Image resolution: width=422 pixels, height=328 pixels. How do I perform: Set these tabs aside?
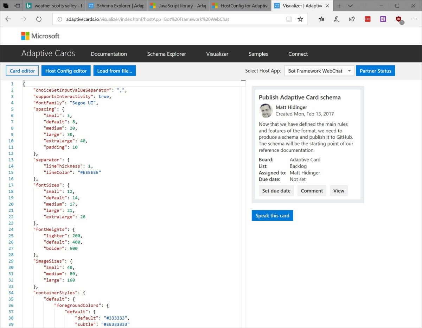[x=17, y=6]
